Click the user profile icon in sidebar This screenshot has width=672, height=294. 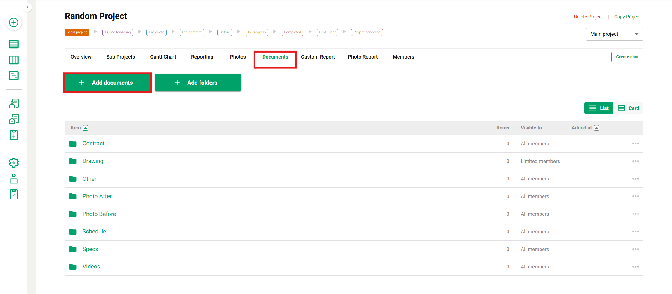(x=14, y=179)
